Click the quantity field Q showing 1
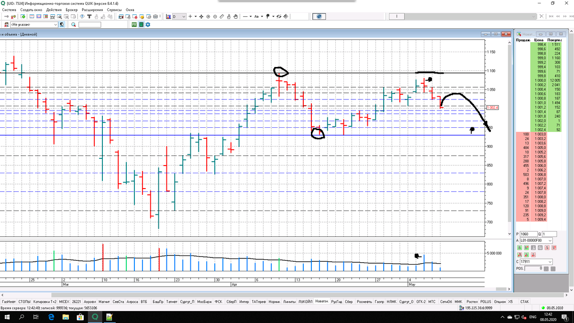Viewport: 574px width, 323px height. [x=549, y=234]
